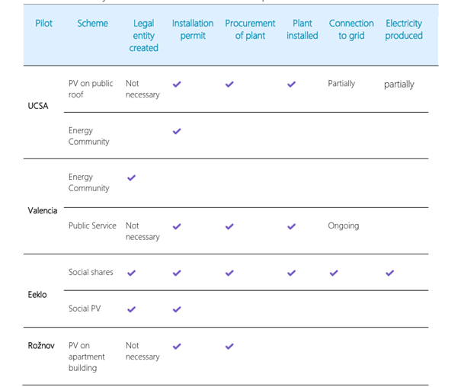Click the Installation permit checkmark for UCSA PV on public roof
This screenshot has width=461, height=387.
[177, 85]
